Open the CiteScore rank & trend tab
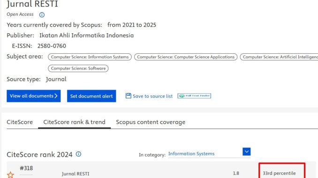Screen dimensions: 318x178 pyautogui.click(x=74, y=122)
